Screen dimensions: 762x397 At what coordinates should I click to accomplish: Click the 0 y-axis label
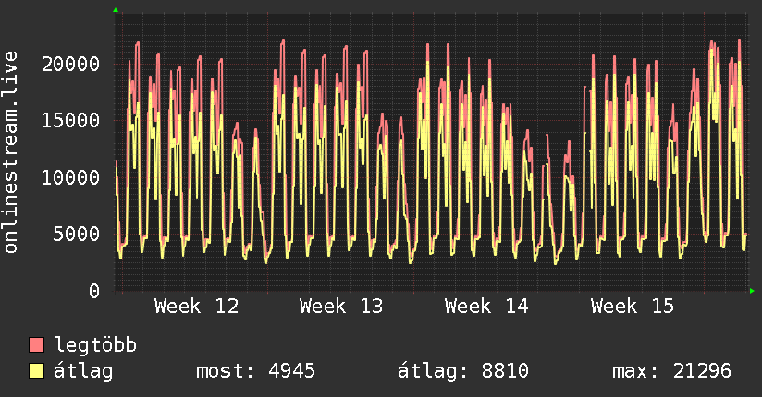coord(94,291)
